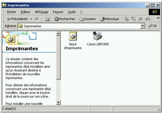Click the "Imprimantes" heading in left pane

click(22, 49)
